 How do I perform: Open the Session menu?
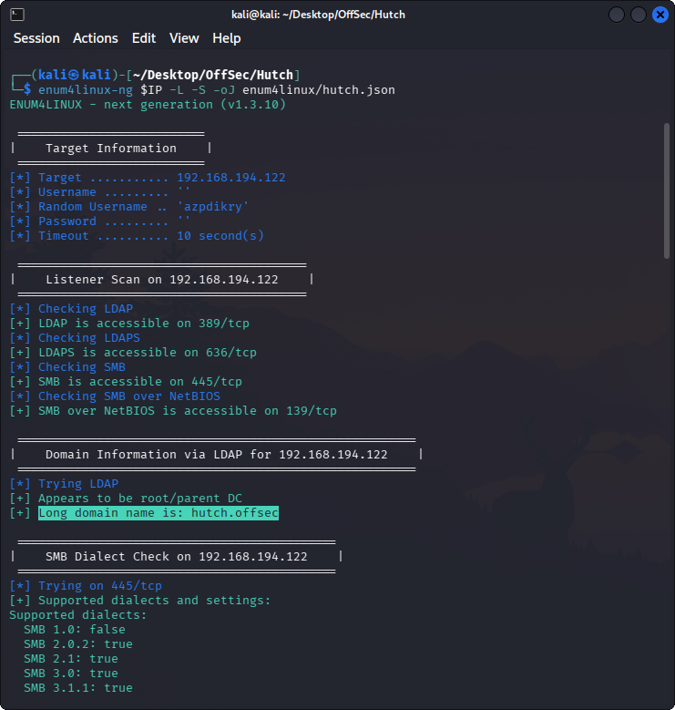click(x=36, y=38)
